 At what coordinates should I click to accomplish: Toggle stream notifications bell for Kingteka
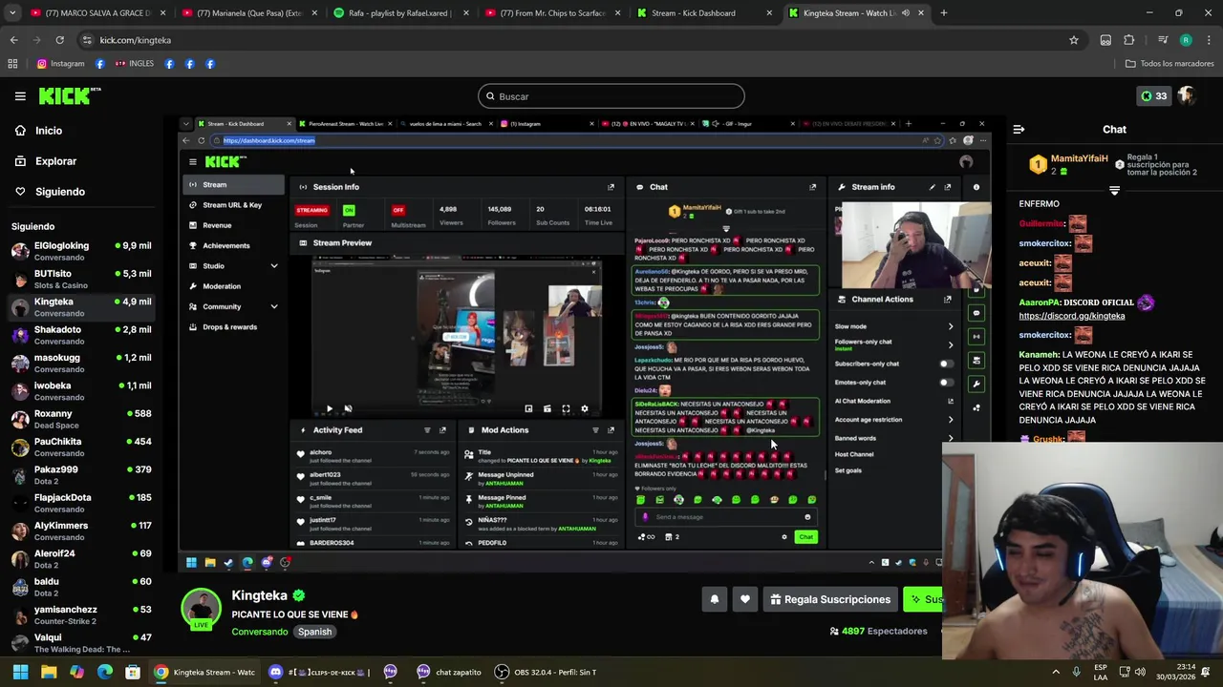(x=714, y=599)
